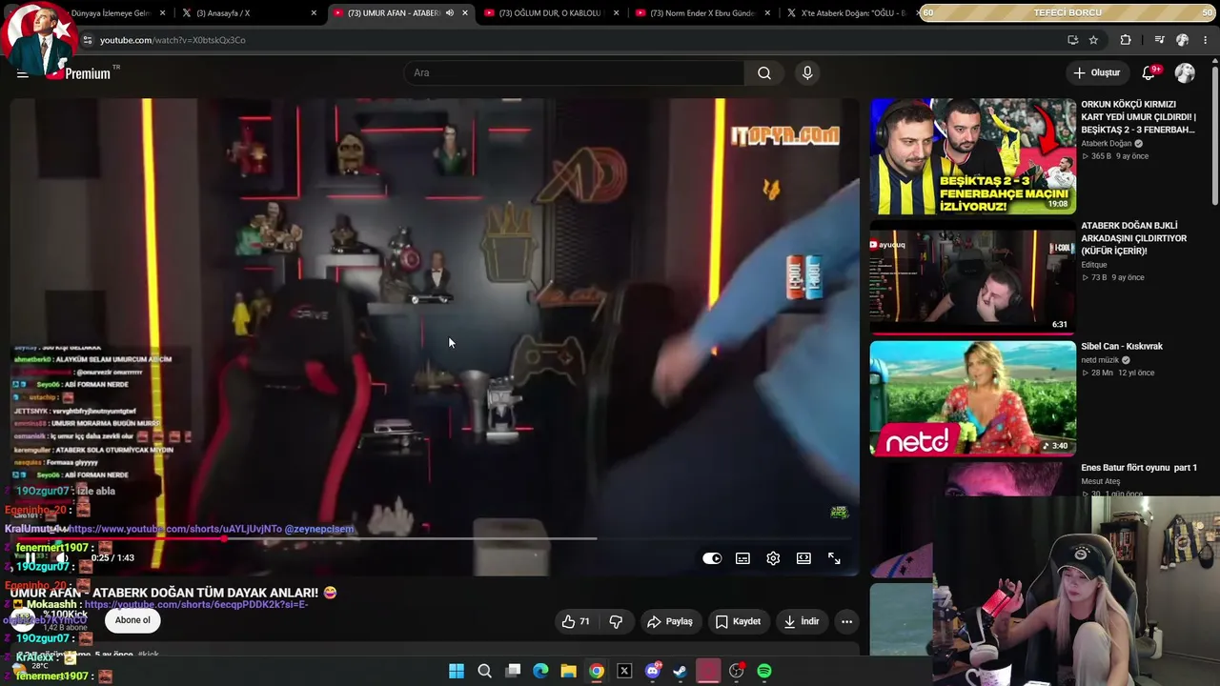Open the Windows Start menu
1220x686 pixels.
[x=457, y=672]
